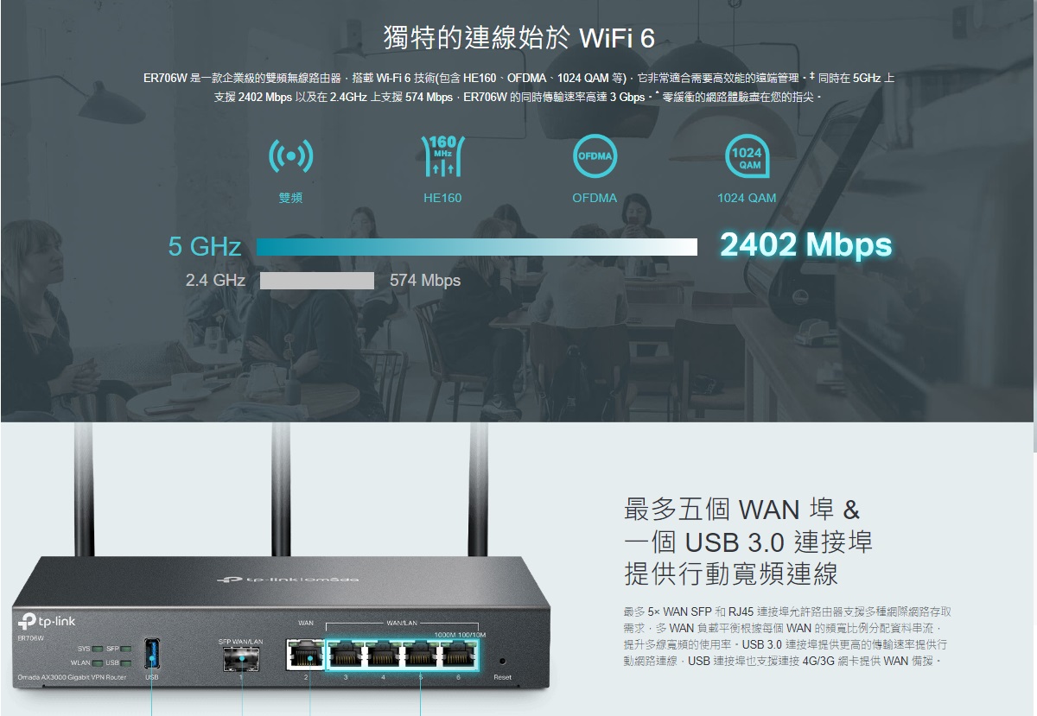
Task: Click the tp-link logo on the router
Action: (48, 622)
